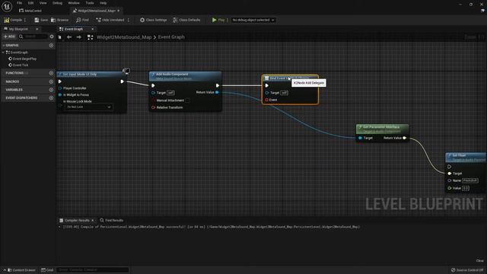Open the Edit menu
This screenshot has width=487, height=274.
30,3
